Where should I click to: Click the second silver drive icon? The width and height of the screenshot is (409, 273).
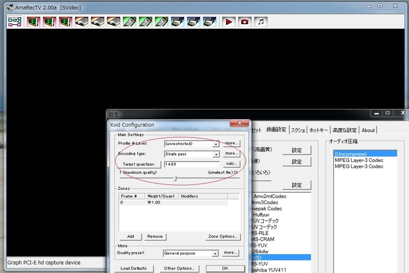click(x=98, y=21)
